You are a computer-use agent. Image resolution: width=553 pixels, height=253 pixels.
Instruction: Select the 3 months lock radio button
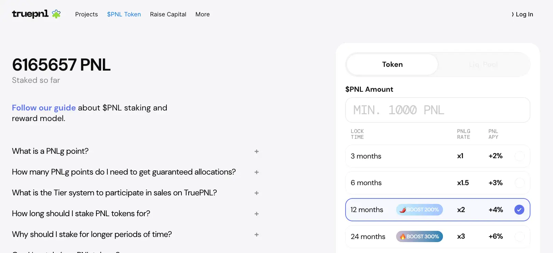pyautogui.click(x=519, y=156)
